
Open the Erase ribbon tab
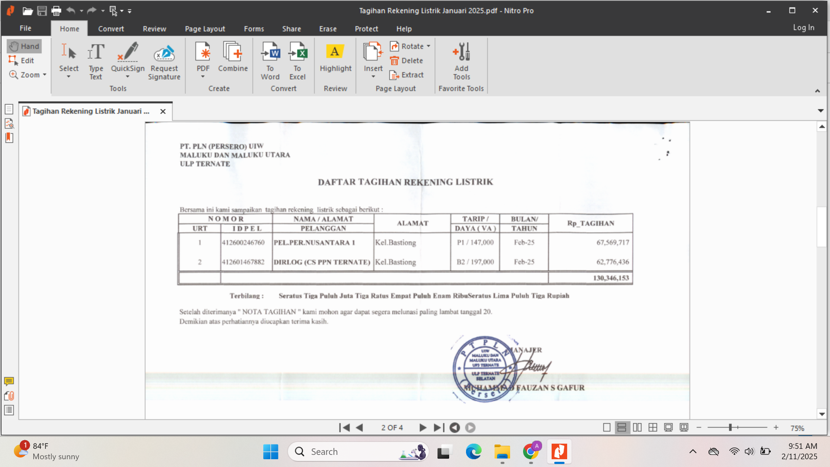click(x=328, y=29)
